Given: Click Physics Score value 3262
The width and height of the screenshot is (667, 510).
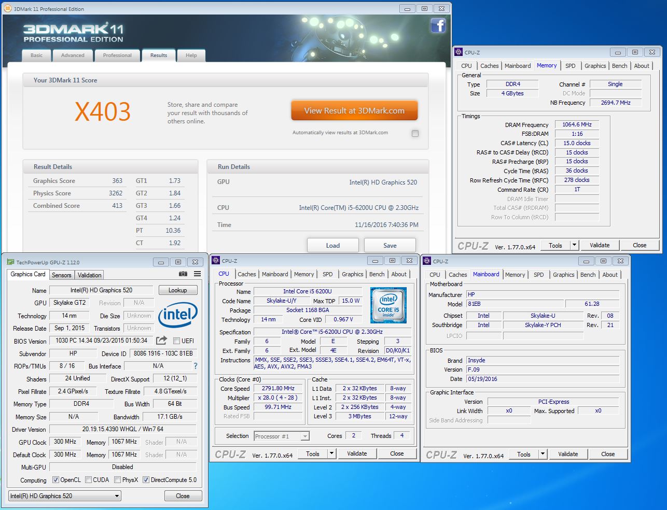Looking at the screenshot, I should [116, 193].
